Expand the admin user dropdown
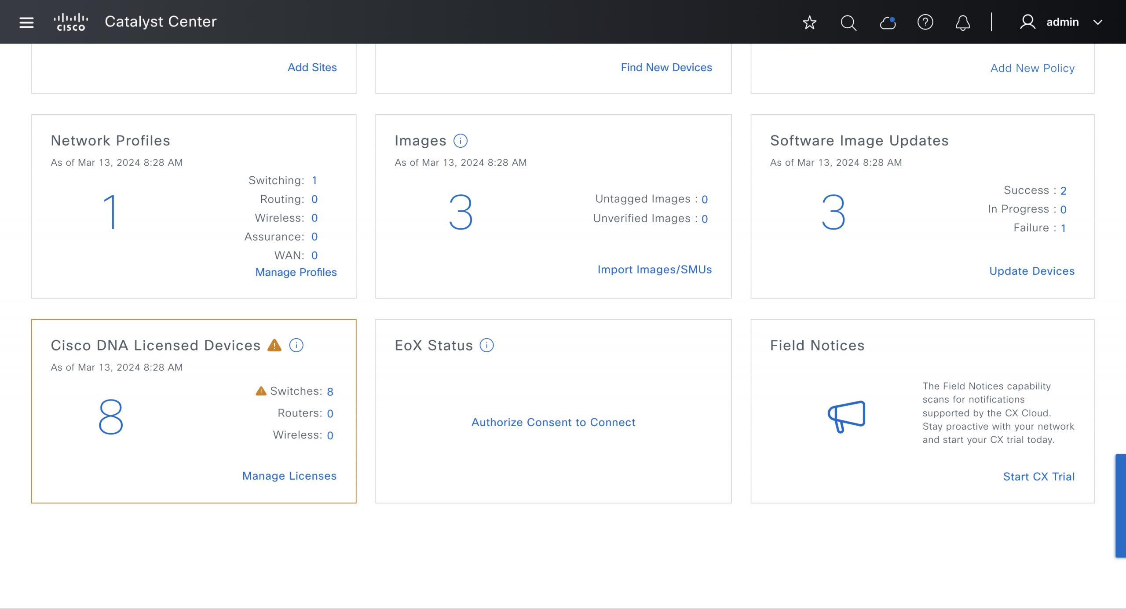This screenshot has width=1126, height=609. (x=1097, y=22)
